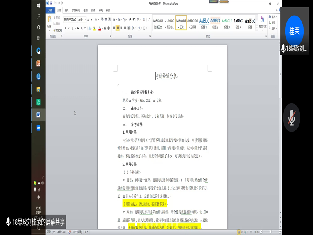Click the Windows Start button
This screenshot has height=235, width=313.
point(38,5)
